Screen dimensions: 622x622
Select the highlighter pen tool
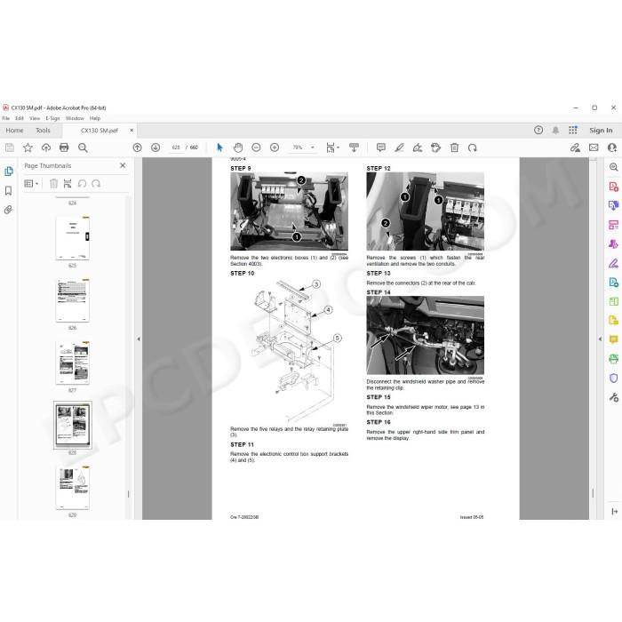(x=399, y=148)
